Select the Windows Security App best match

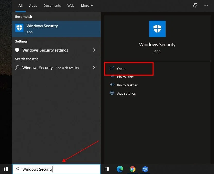coord(56,29)
